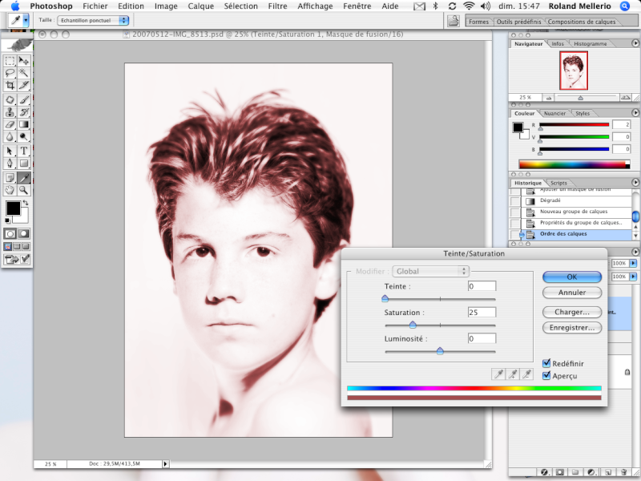Select the Gradient tool
Screen dimensions: 641x481
pyautogui.click(x=24, y=124)
